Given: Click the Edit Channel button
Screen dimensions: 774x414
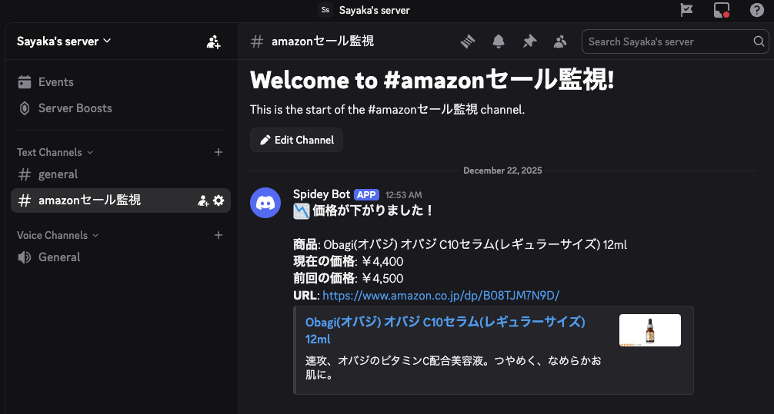Looking at the screenshot, I should pos(297,140).
